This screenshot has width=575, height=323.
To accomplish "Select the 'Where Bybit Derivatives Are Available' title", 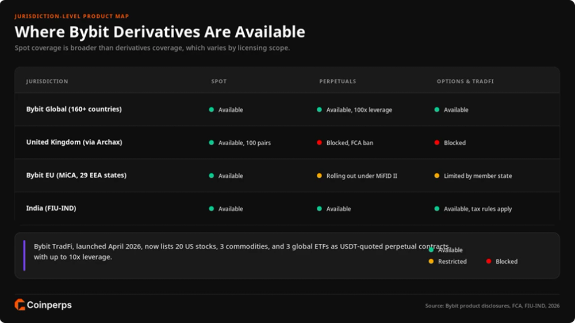I will (x=159, y=32).
